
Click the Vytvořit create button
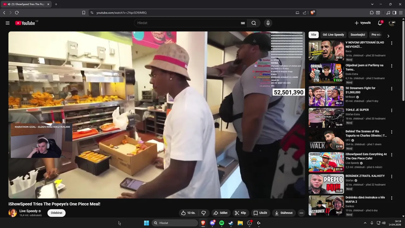pyautogui.click(x=363, y=23)
